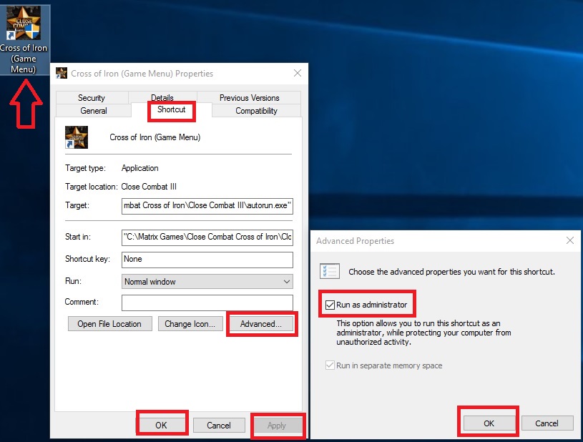Click the Change Icon... button
The image size is (583, 442).
point(190,324)
